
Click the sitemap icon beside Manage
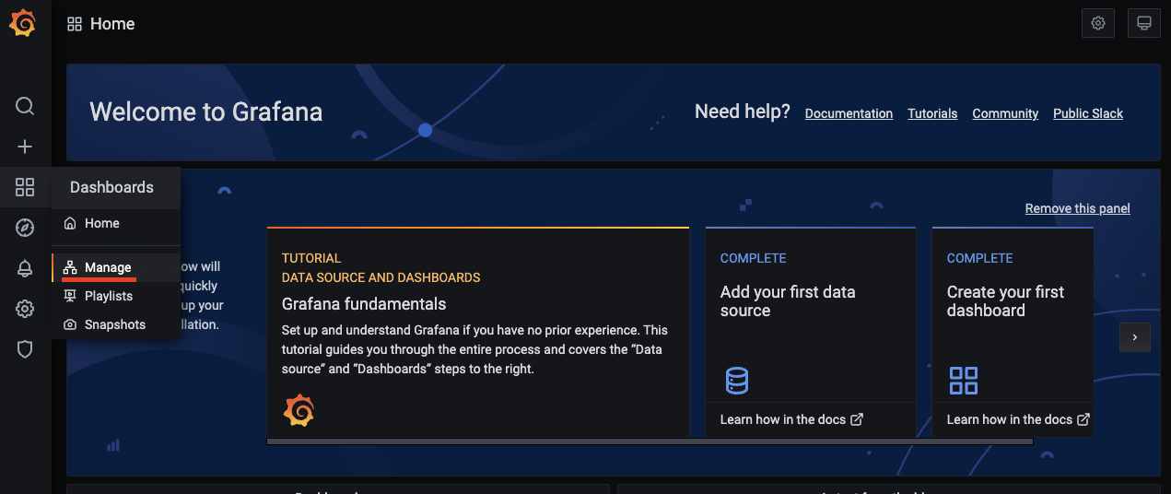pos(70,267)
